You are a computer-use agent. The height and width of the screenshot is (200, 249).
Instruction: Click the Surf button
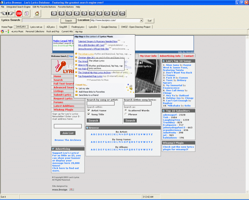[x=150, y=21]
